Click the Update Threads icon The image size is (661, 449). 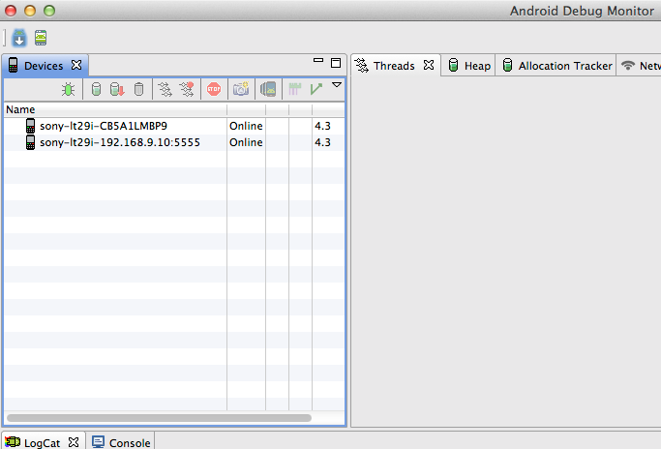(165, 89)
